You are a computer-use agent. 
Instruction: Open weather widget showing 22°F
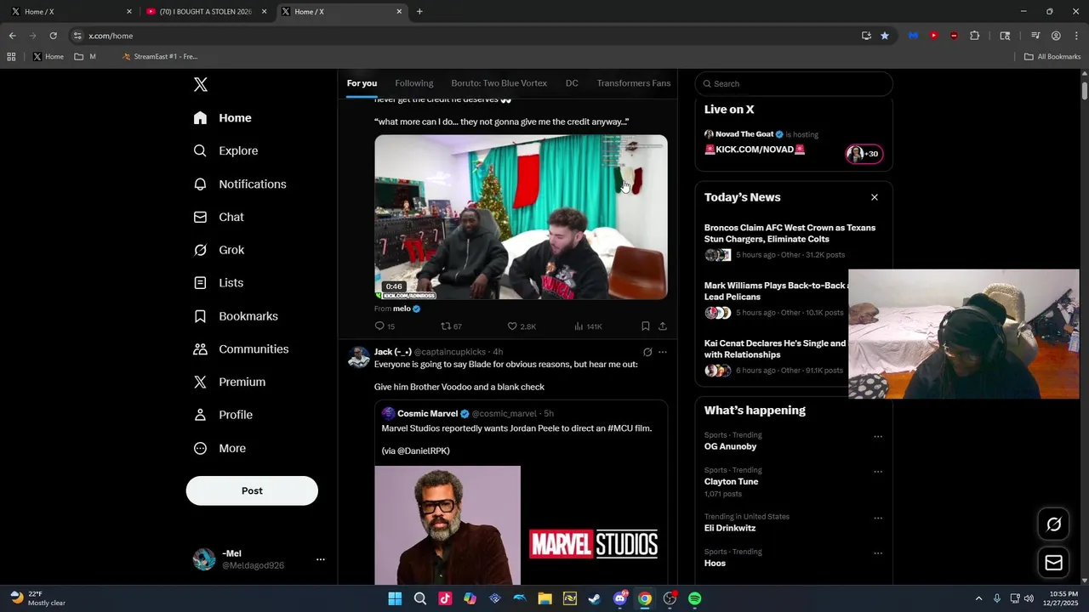[x=38, y=598]
